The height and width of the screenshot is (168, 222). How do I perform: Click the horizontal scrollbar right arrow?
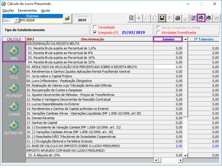[x=180, y=160]
